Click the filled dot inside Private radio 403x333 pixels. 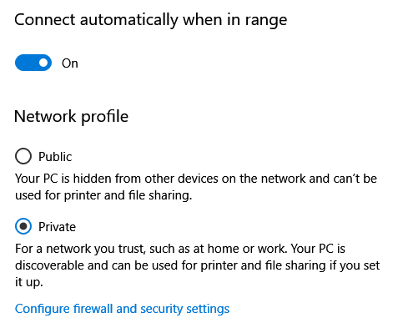(x=23, y=226)
